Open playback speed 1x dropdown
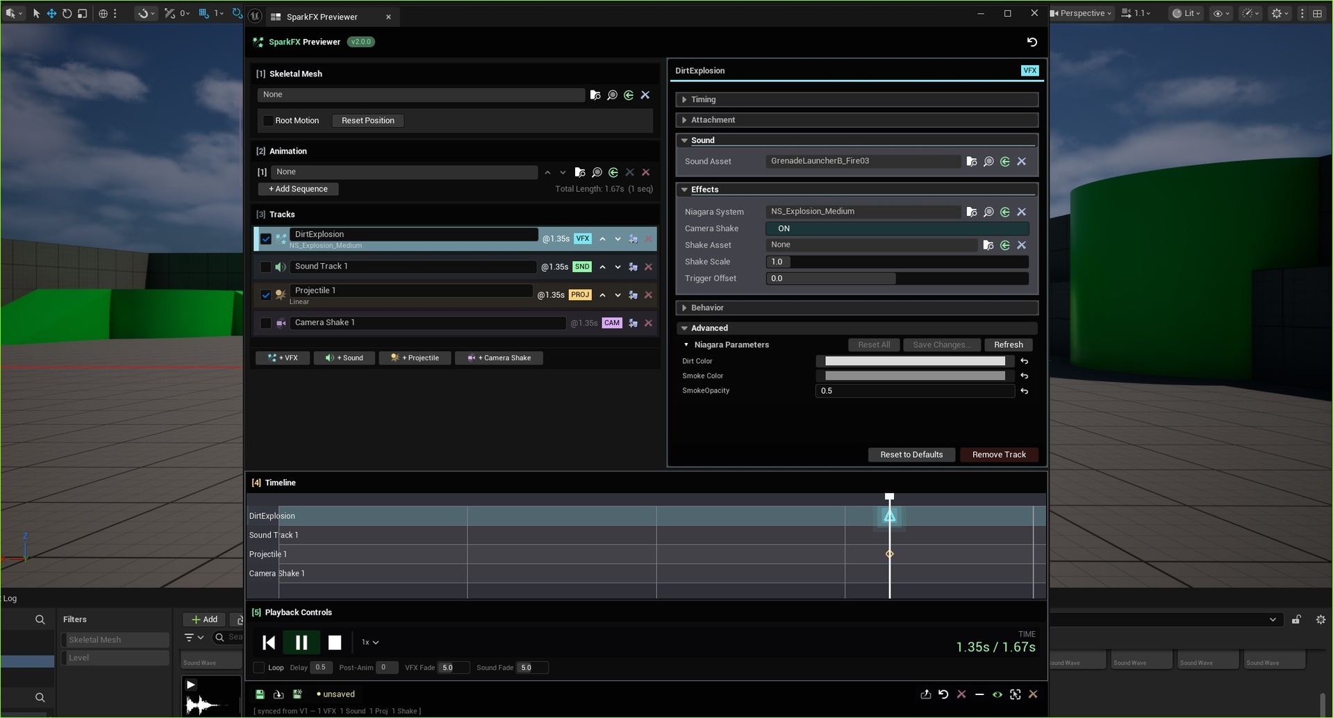Viewport: 1333px width, 718px height. (x=370, y=642)
